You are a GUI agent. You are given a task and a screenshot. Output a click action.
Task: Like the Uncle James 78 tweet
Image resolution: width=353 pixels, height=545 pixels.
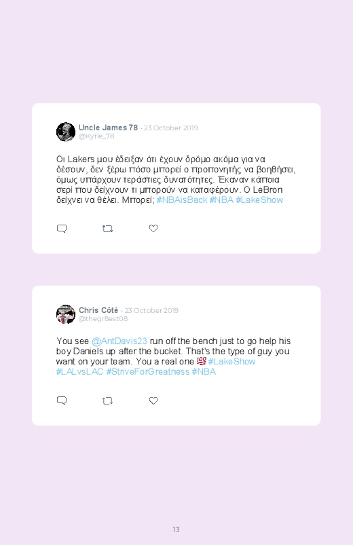click(x=153, y=228)
